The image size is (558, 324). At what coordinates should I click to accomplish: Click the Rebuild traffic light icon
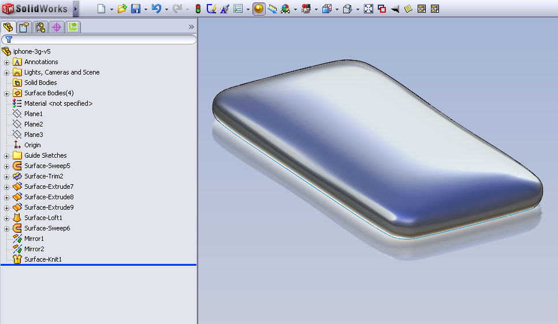click(x=198, y=9)
